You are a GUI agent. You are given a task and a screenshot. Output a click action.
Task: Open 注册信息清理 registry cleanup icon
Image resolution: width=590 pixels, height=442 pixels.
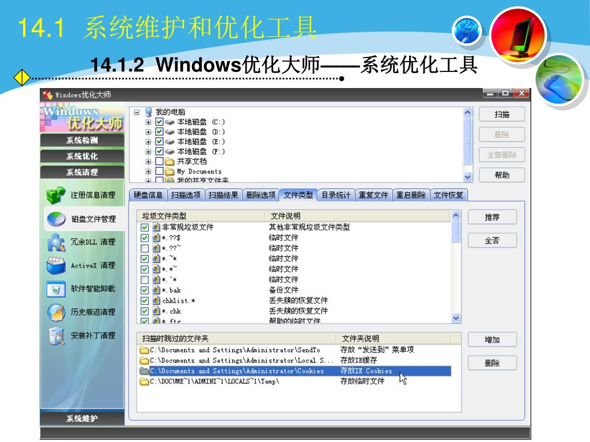click(x=56, y=195)
